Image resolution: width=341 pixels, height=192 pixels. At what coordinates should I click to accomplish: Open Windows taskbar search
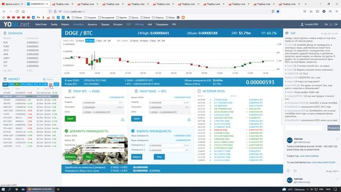[10, 189]
